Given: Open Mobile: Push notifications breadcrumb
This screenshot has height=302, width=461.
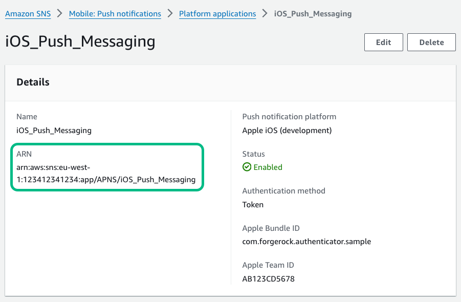Looking at the screenshot, I should click(115, 14).
